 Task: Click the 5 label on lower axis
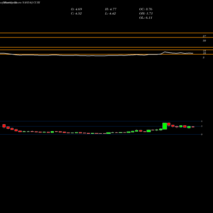coord(201,126)
